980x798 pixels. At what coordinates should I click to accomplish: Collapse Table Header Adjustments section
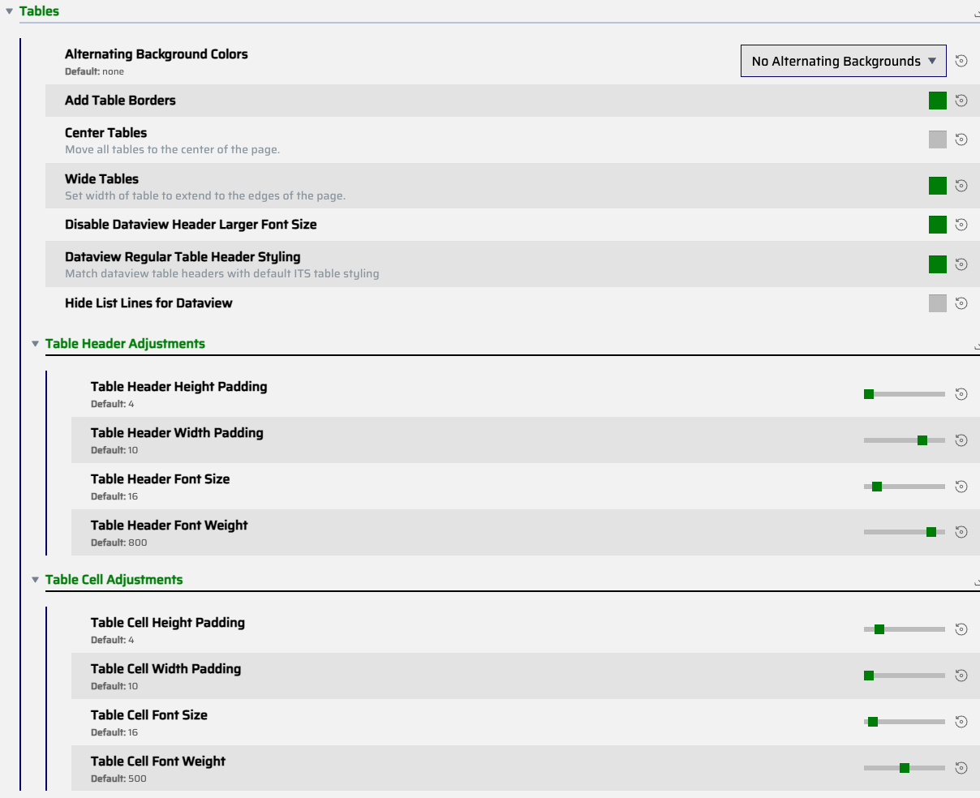pos(36,344)
